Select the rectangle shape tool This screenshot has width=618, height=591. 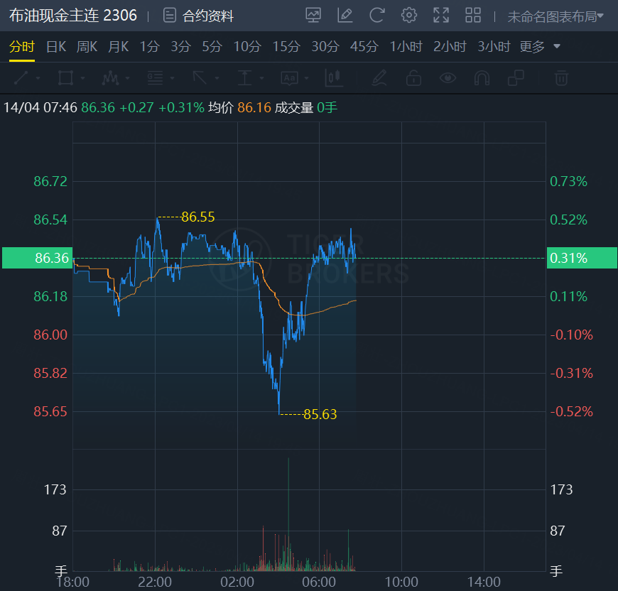(65, 77)
